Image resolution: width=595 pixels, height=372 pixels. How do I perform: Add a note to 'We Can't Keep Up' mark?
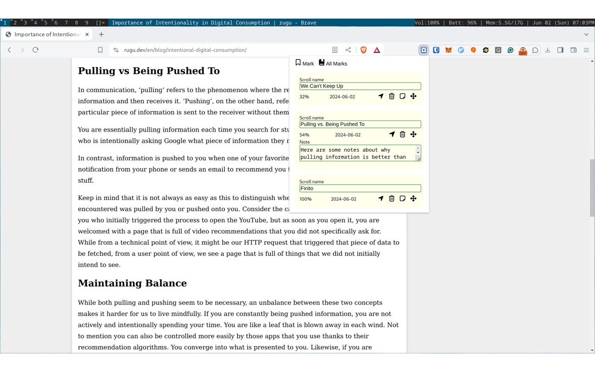coord(403,96)
